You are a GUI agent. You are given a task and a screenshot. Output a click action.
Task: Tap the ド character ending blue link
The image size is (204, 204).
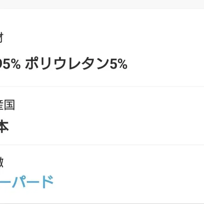[47, 182]
